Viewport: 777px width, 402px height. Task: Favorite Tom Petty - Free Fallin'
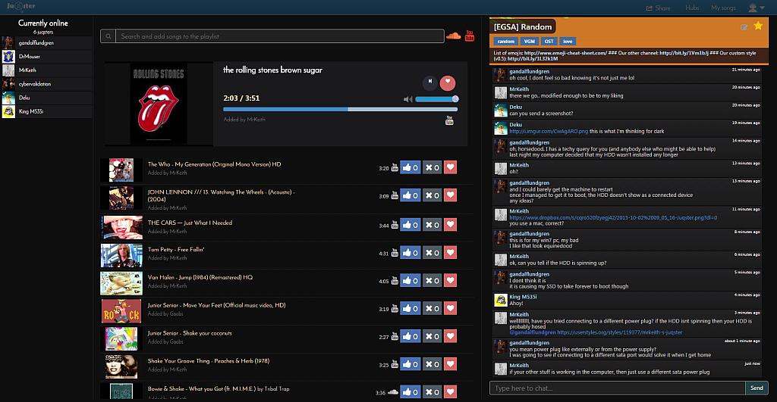450,252
